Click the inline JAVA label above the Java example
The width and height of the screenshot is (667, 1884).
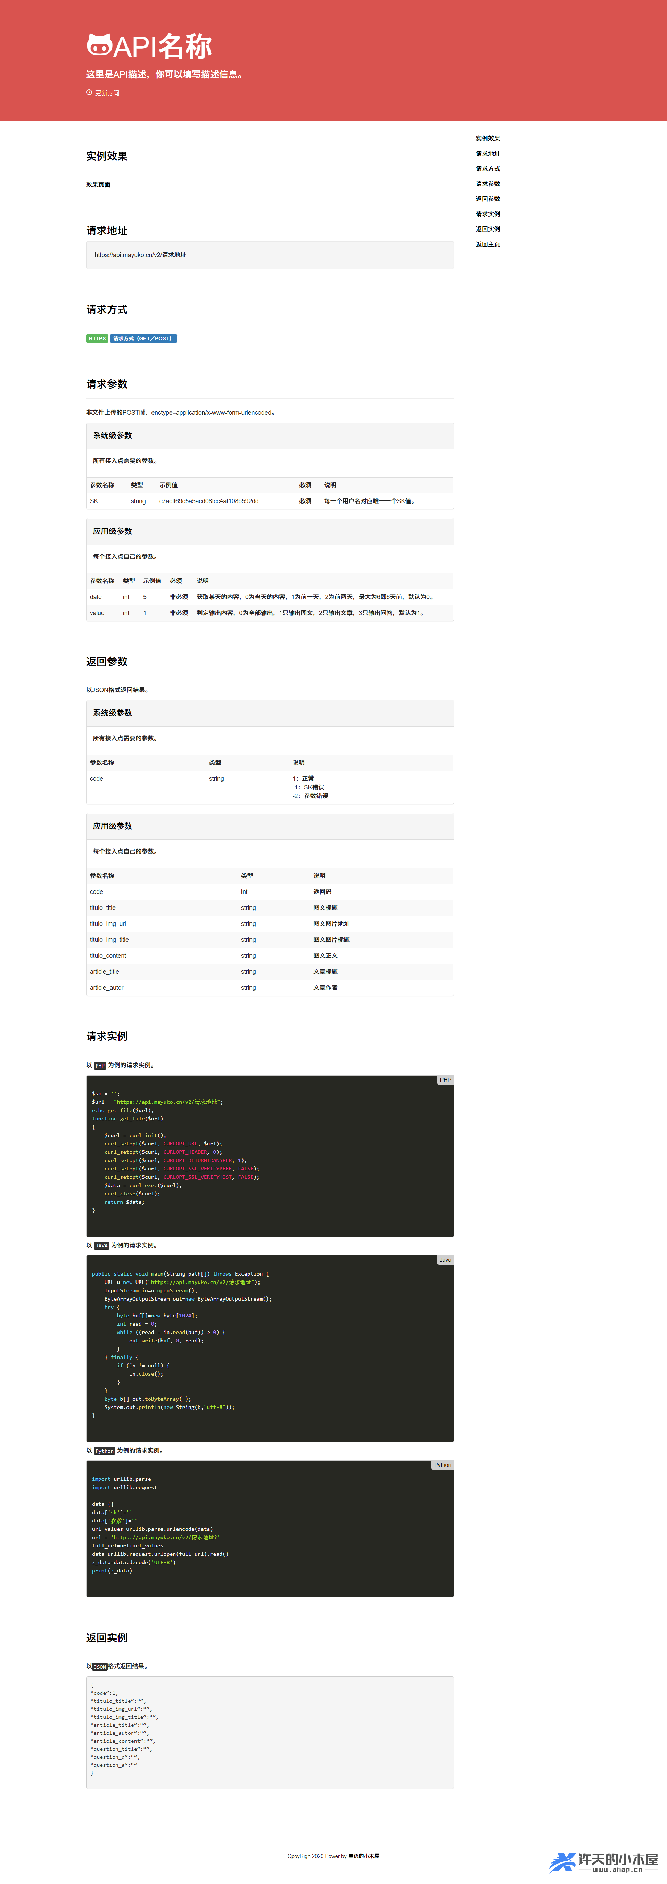(x=102, y=1245)
